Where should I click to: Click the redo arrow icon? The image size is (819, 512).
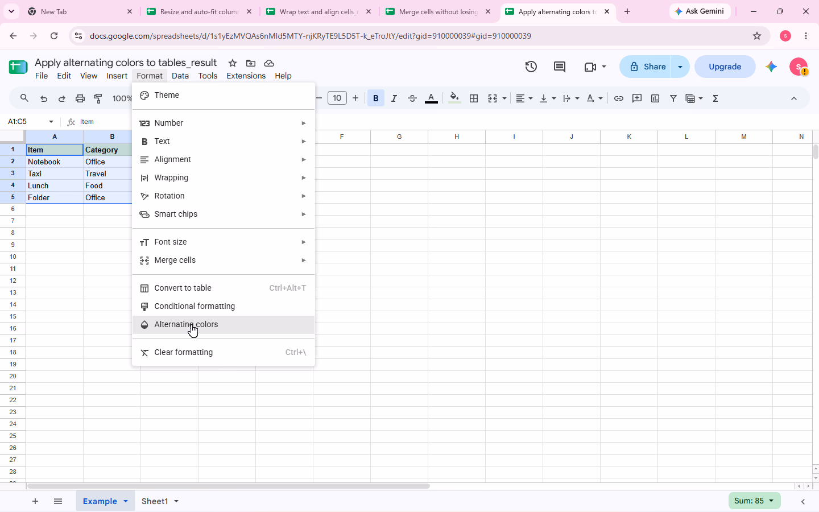62,98
